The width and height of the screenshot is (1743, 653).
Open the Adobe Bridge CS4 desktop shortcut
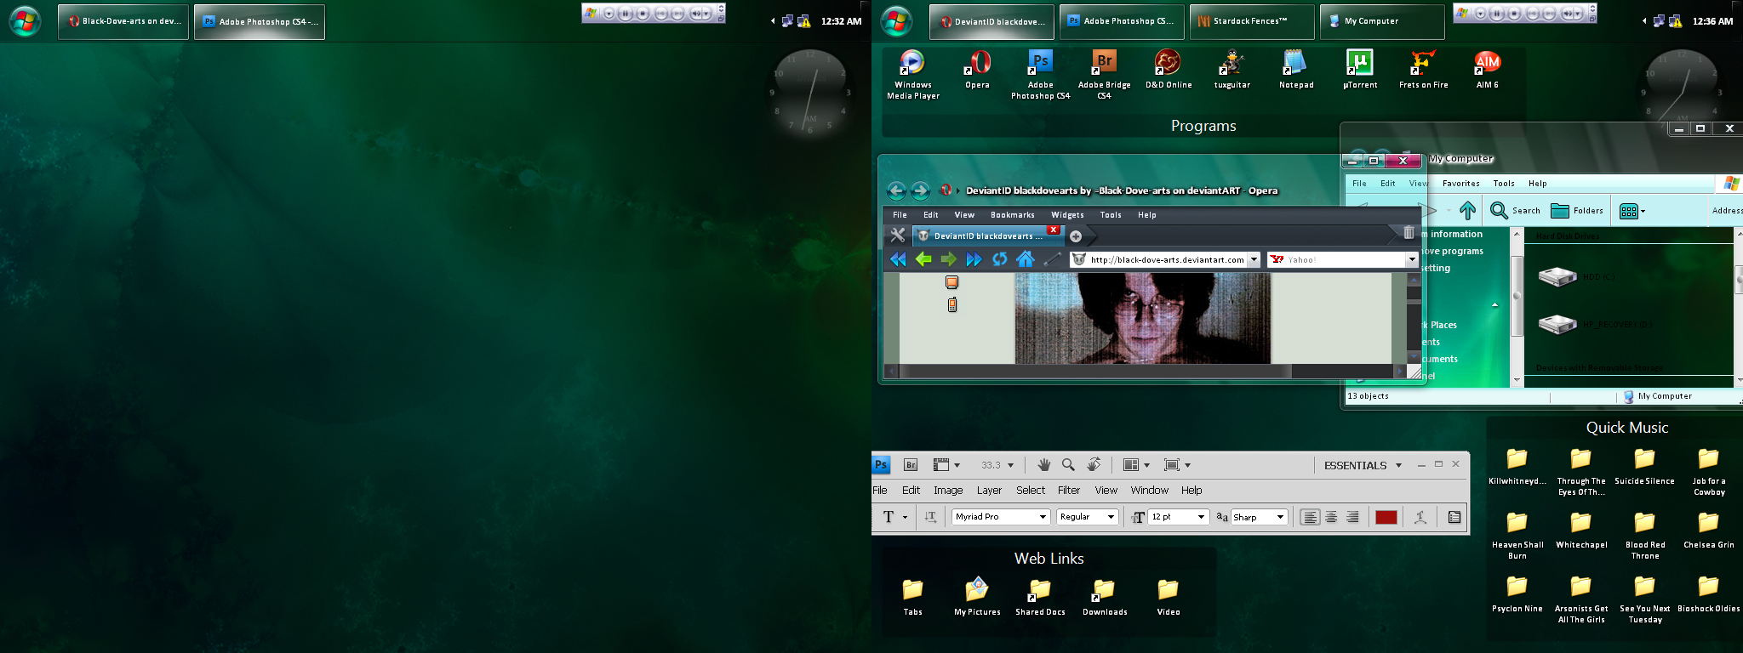[x=1104, y=74]
